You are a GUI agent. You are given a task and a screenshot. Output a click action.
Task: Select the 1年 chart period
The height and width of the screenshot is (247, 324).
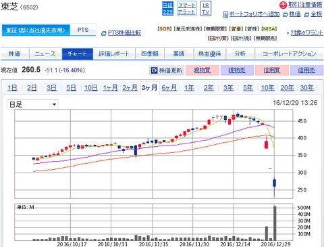coord(189,88)
